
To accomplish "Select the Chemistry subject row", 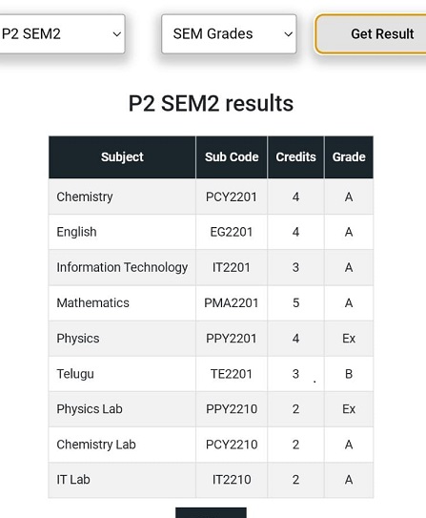I will (x=211, y=197).
